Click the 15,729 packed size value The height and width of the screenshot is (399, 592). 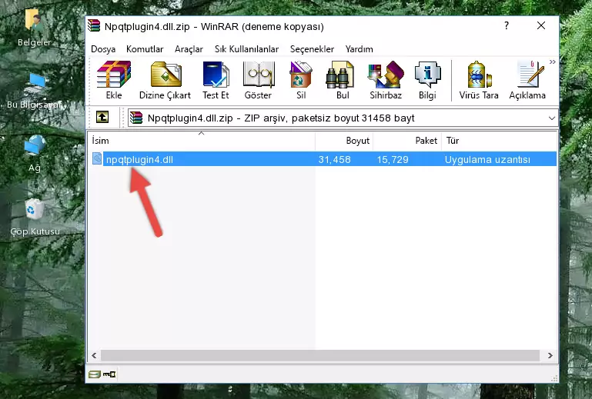click(393, 160)
